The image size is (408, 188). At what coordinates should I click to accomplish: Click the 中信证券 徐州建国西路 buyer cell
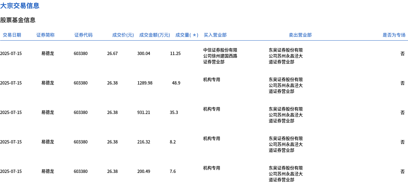(220, 56)
